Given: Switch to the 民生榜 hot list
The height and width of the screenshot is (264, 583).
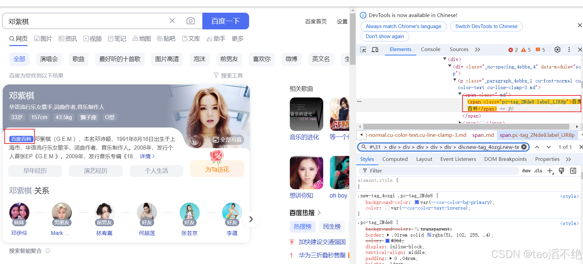Looking at the screenshot, I should [x=332, y=227].
